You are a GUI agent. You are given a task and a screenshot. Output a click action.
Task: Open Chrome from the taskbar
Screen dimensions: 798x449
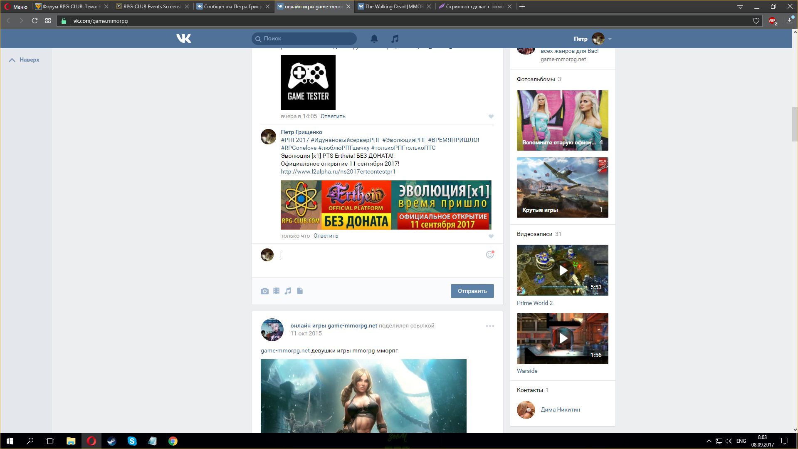tap(173, 441)
